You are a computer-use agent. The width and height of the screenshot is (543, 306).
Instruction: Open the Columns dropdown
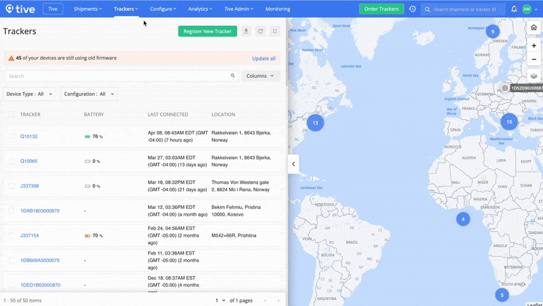(x=261, y=76)
